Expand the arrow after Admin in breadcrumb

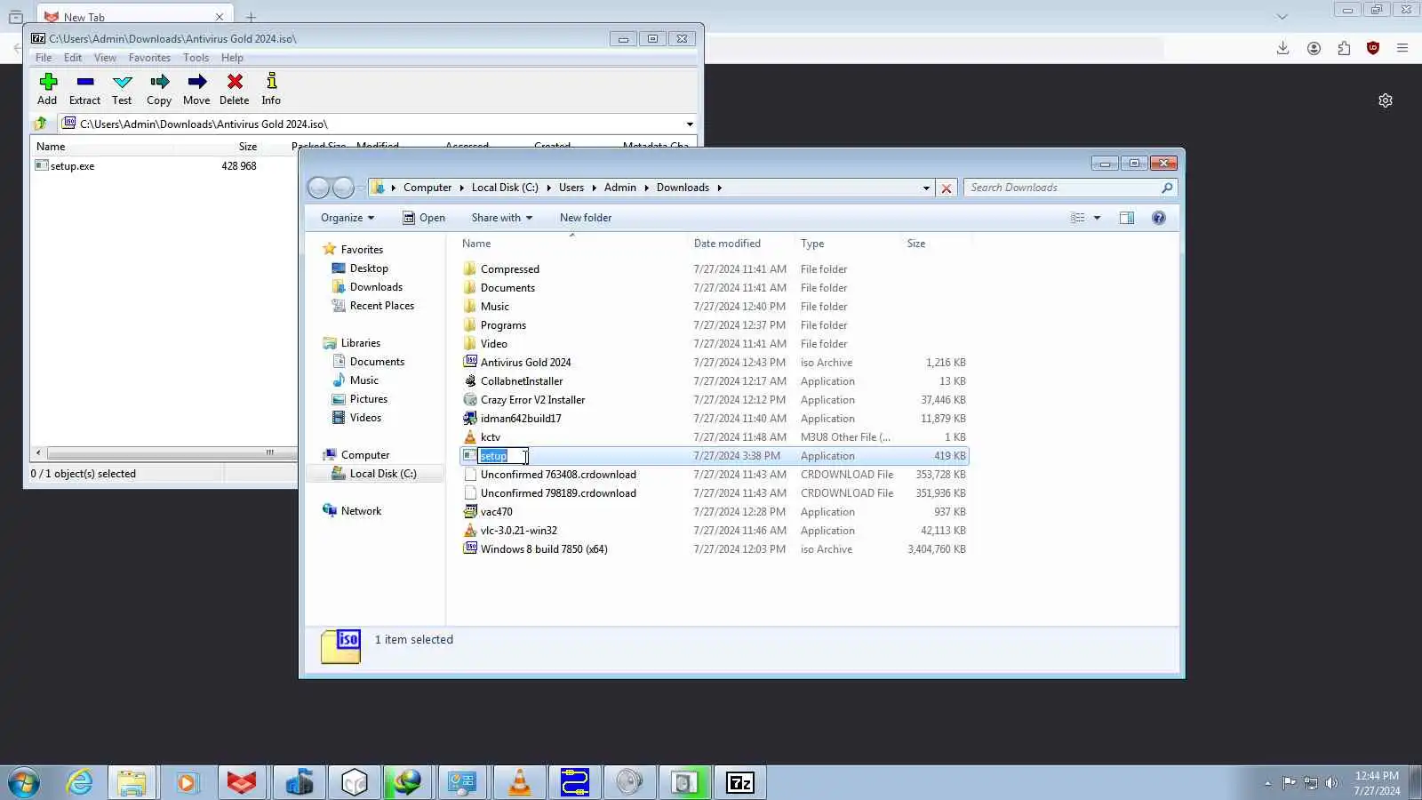pyautogui.click(x=646, y=188)
